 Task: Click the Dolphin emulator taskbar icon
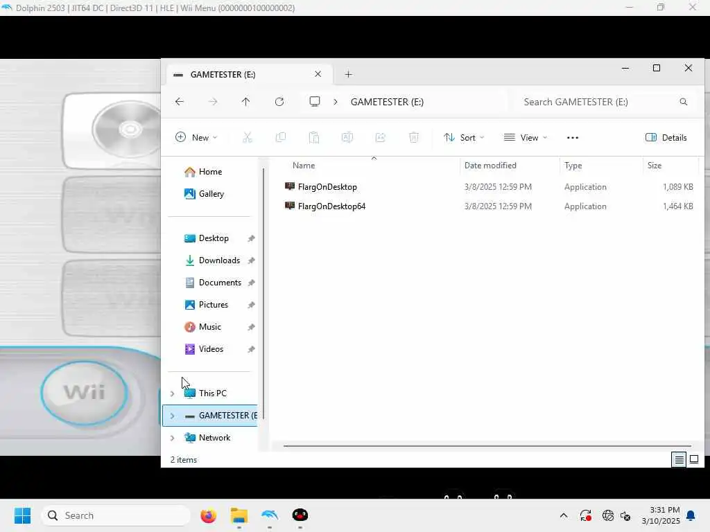coord(270,515)
